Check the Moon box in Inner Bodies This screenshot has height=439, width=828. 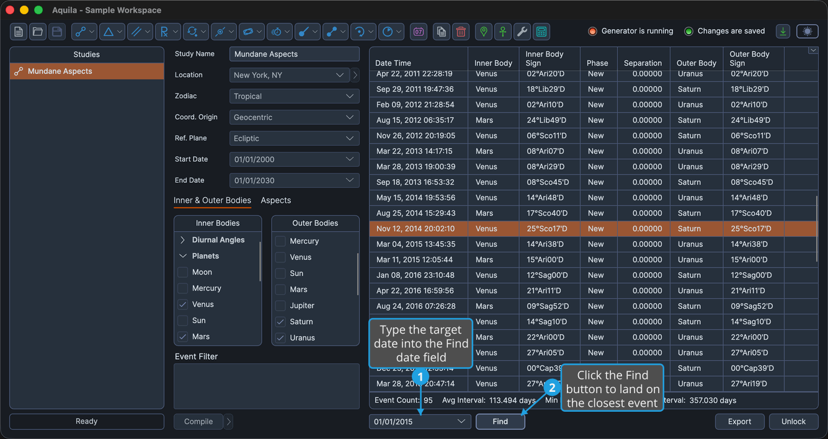[183, 272]
